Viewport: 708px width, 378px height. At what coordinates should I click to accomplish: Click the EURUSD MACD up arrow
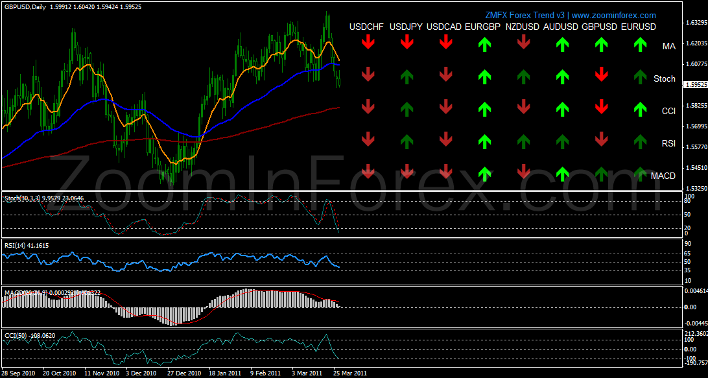click(640, 174)
